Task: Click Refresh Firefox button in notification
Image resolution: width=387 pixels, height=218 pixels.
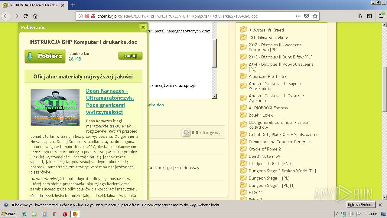Action: click(x=360, y=205)
